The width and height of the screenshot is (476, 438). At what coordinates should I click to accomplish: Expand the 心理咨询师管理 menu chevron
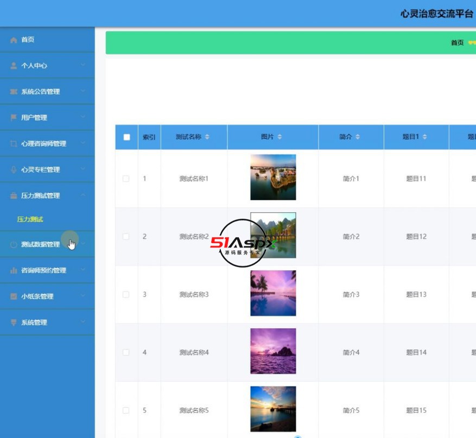tap(83, 143)
